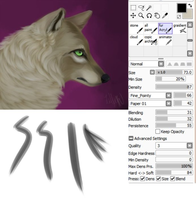Choose the stone brush preset
Image resolution: width=196 pixels, height=199 pixels.
click(137, 28)
